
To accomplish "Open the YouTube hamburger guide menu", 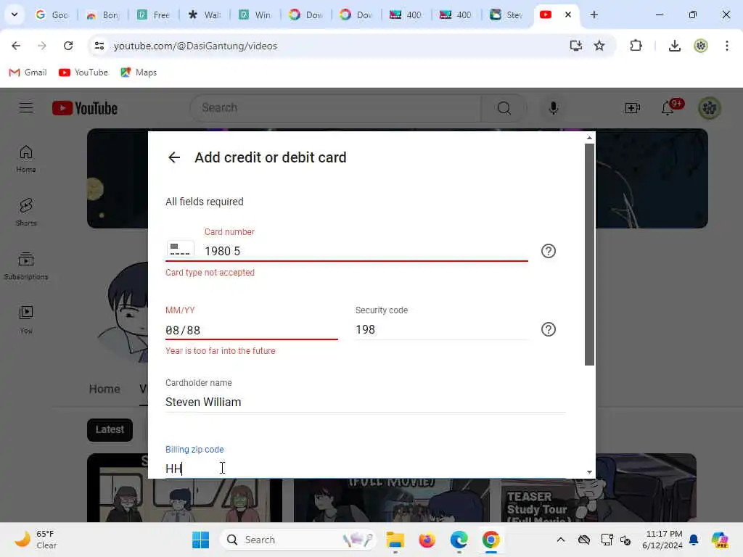I will [x=26, y=108].
